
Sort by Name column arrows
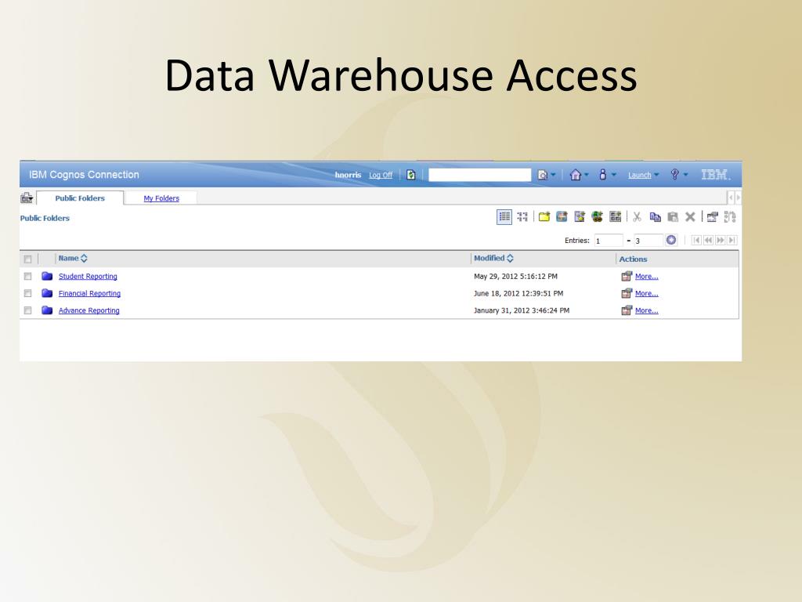(x=84, y=259)
